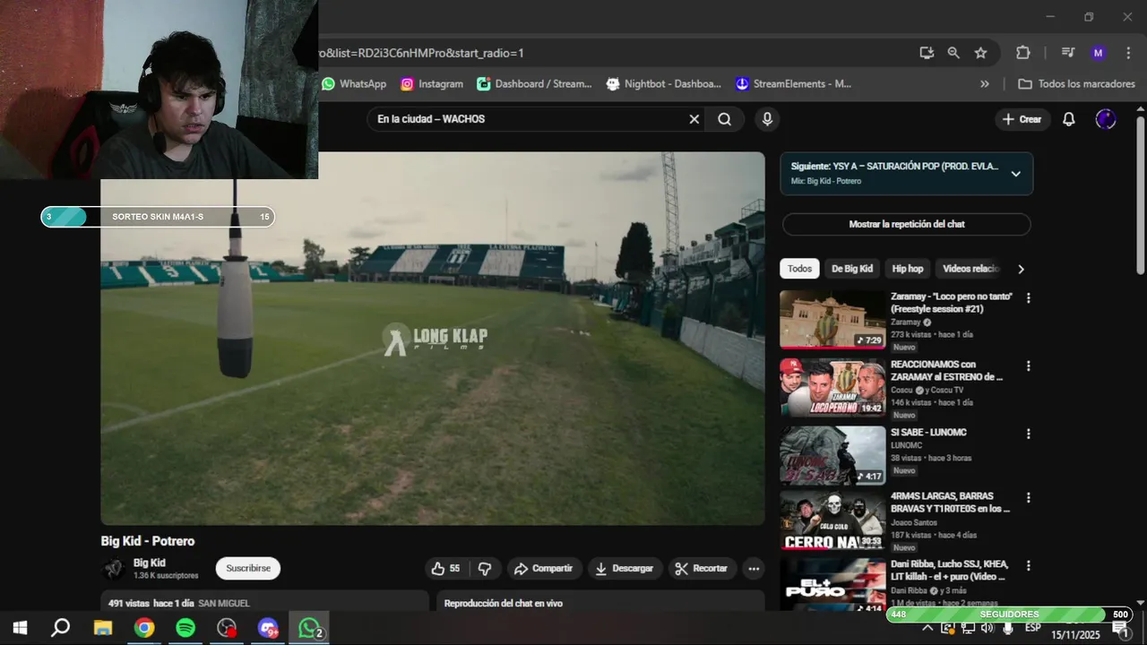Start voice search with the microphone icon
This screenshot has width=1147, height=645.
tap(767, 119)
